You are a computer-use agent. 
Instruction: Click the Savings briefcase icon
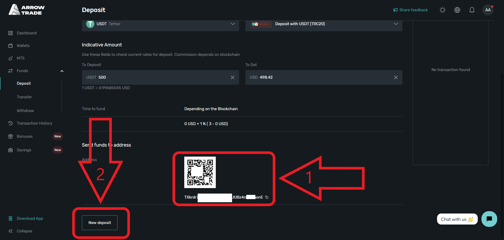pyautogui.click(x=10, y=150)
